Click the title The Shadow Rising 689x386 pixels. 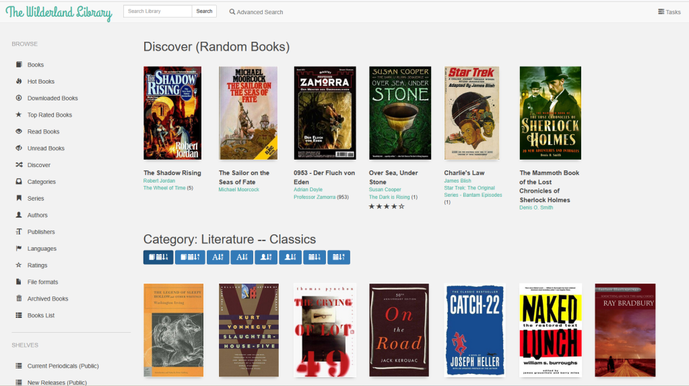click(x=172, y=172)
